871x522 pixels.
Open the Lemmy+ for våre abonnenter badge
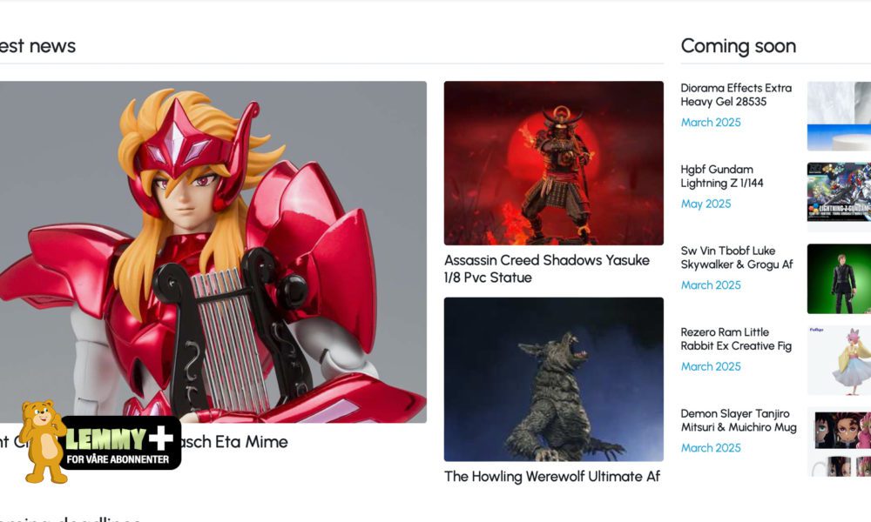point(120,443)
